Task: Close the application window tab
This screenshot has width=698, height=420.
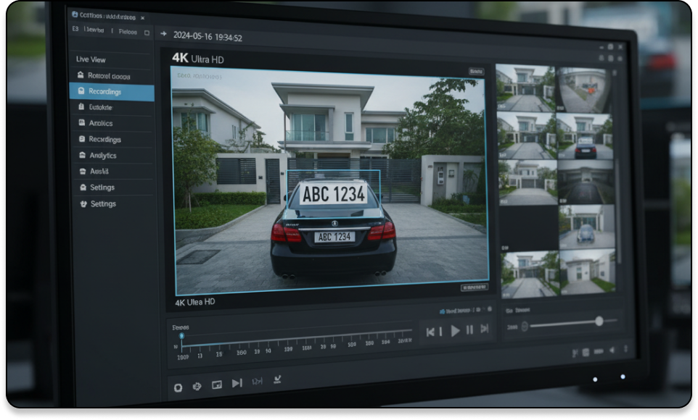Action: point(142,16)
